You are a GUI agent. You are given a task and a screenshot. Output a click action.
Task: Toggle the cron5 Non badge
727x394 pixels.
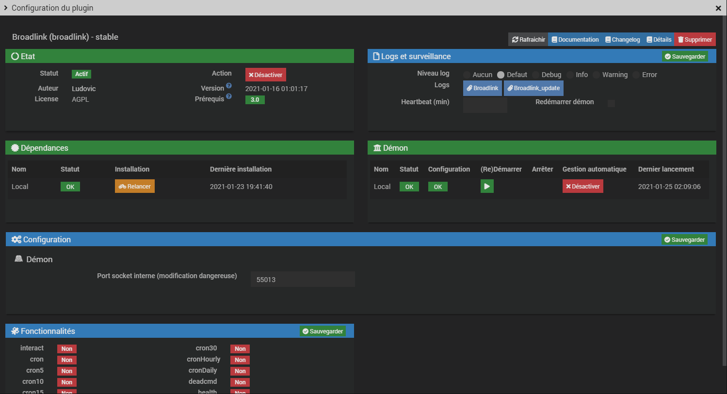coord(67,371)
